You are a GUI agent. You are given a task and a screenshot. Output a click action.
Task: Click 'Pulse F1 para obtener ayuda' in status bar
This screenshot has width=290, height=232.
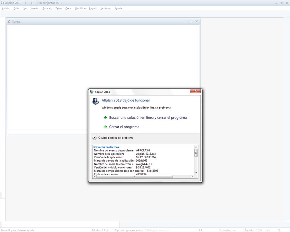click(17, 230)
